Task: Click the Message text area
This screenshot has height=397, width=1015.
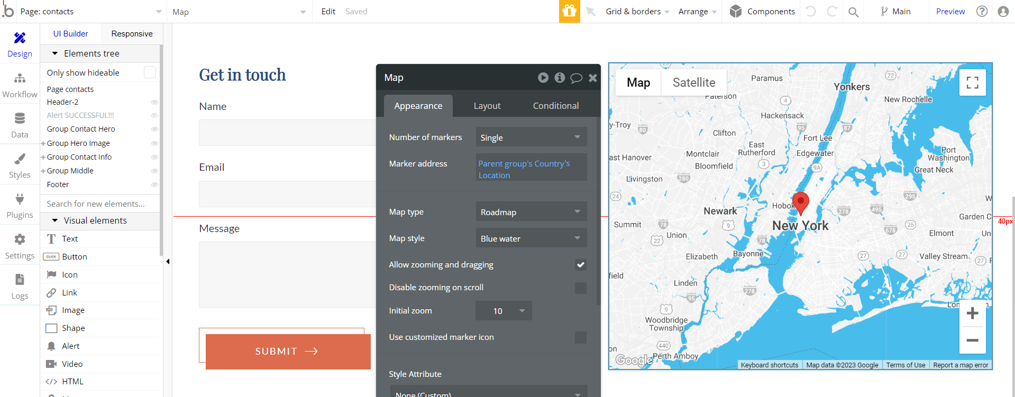Action: pyautogui.click(x=287, y=275)
